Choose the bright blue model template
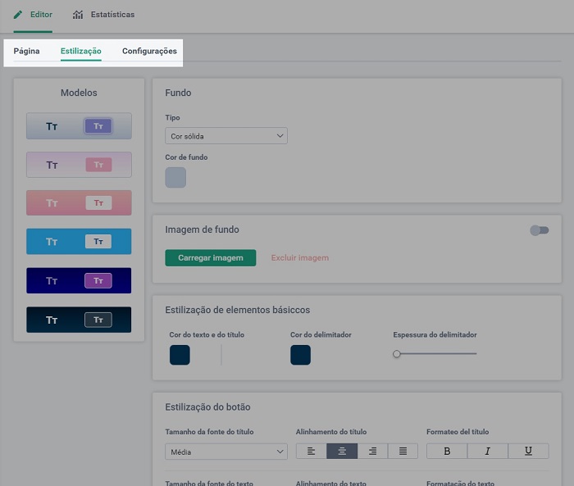574x486 pixels. (79, 241)
